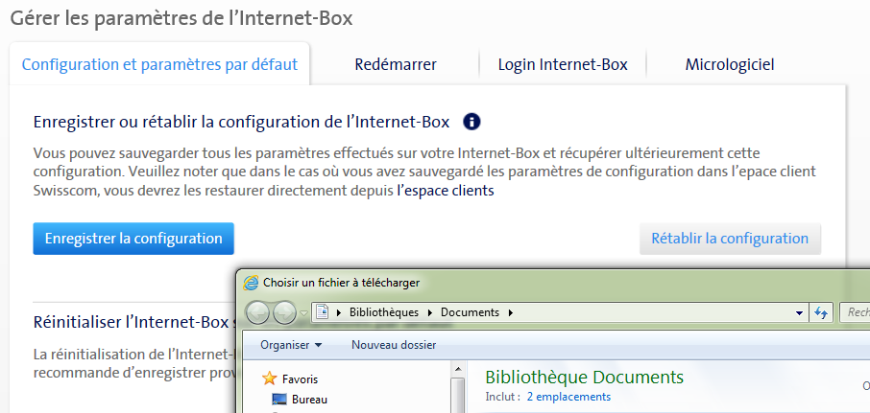The image size is (870, 413).
Task: Click the info icon beside the configuration heading
Action: pyautogui.click(x=471, y=122)
